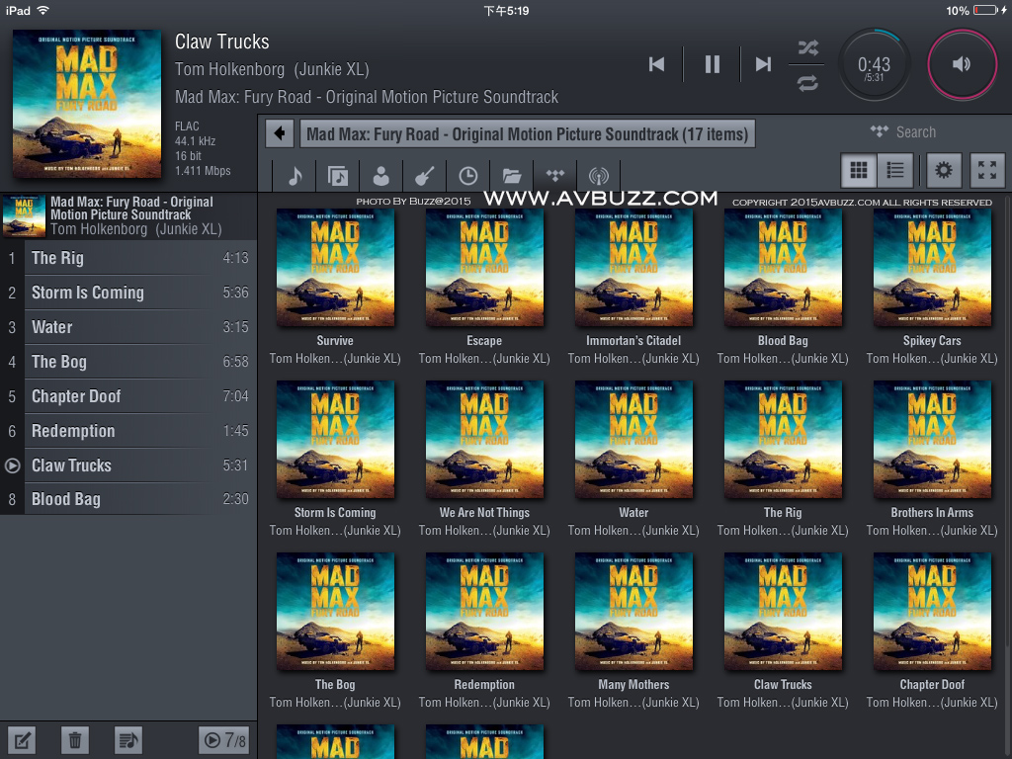
Task: Open the recently added clock icon tab
Action: click(467, 176)
